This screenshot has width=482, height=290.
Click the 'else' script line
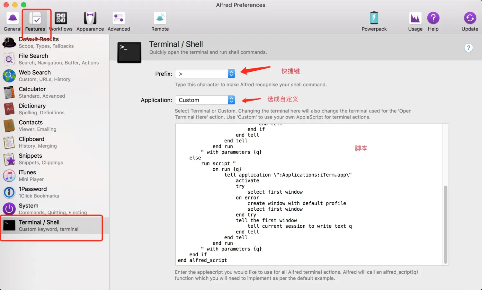(195, 158)
